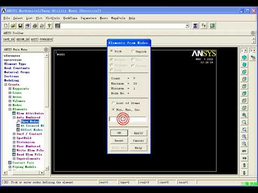
Task: Select the Right View cube icon
Action: (x=244, y=79)
